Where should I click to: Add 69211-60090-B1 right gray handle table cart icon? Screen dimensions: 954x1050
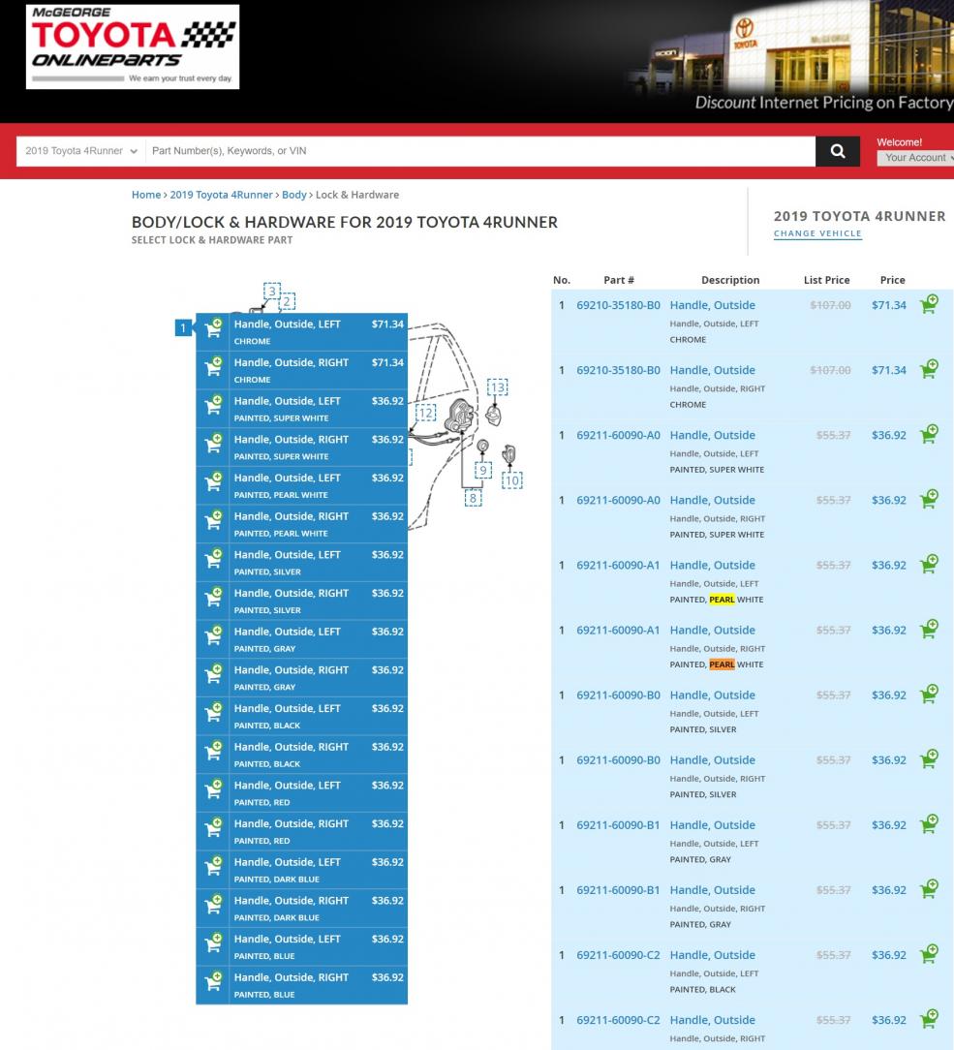(x=929, y=888)
